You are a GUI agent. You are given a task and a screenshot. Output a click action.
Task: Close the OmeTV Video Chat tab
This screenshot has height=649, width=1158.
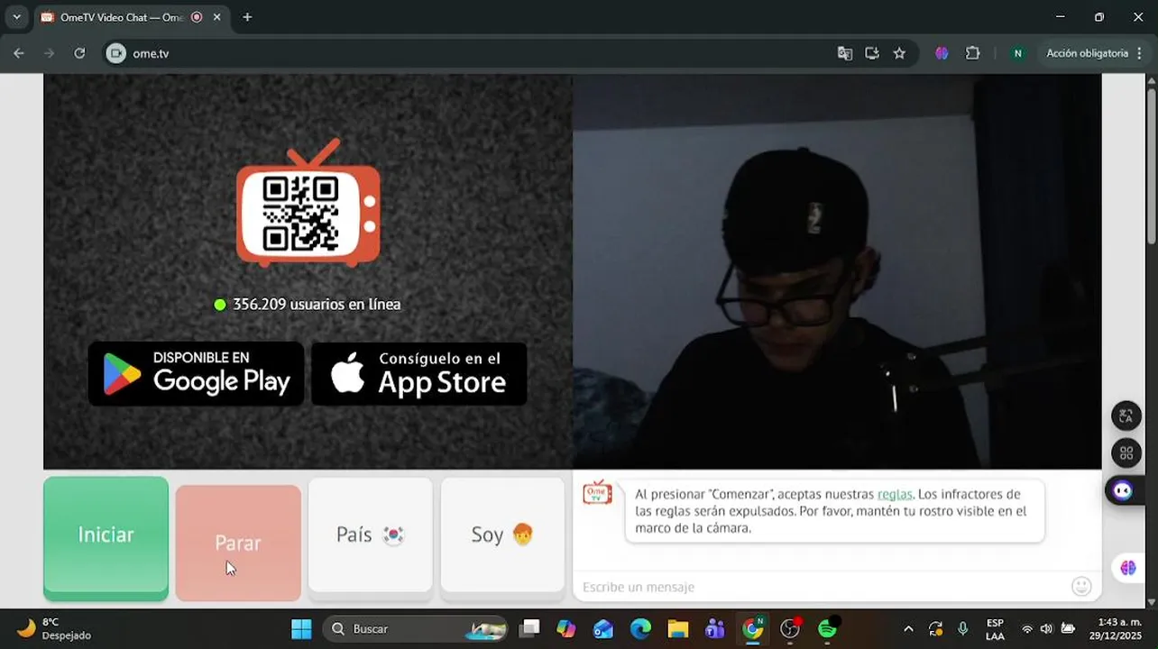(x=216, y=17)
